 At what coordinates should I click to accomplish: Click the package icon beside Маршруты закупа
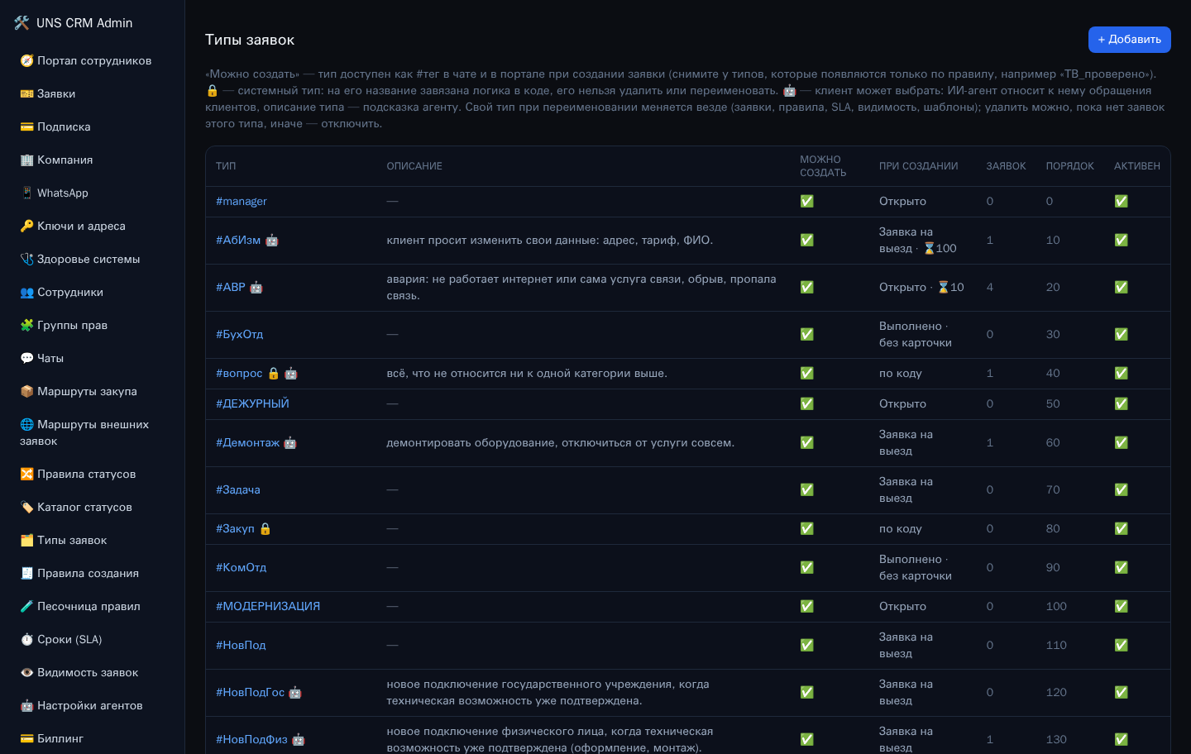26,391
